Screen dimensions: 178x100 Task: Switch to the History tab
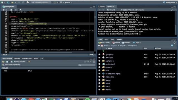tap(17, 59)
